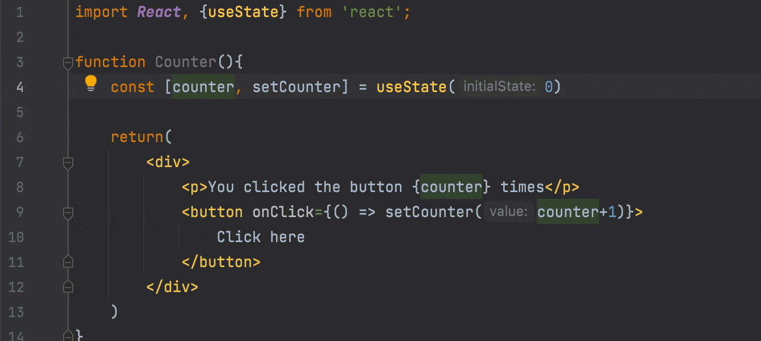
Task: Click line number 10 in the gutter
Action: (16, 237)
